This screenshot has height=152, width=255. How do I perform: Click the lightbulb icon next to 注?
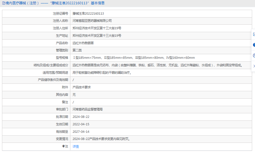63,147
